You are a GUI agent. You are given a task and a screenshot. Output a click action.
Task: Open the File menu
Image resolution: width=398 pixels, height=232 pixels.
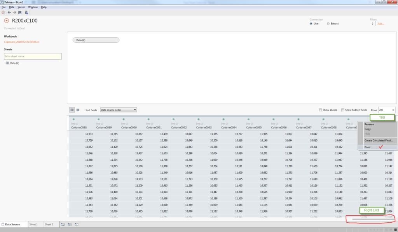click(3, 7)
